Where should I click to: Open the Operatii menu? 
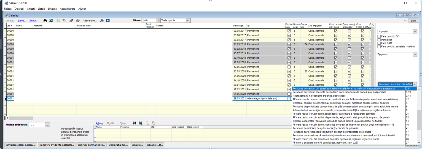tap(19, 9)
